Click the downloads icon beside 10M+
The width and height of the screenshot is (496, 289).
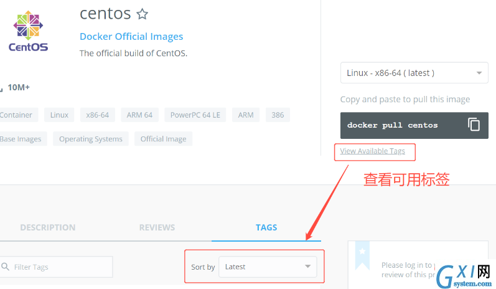(1, 88)
